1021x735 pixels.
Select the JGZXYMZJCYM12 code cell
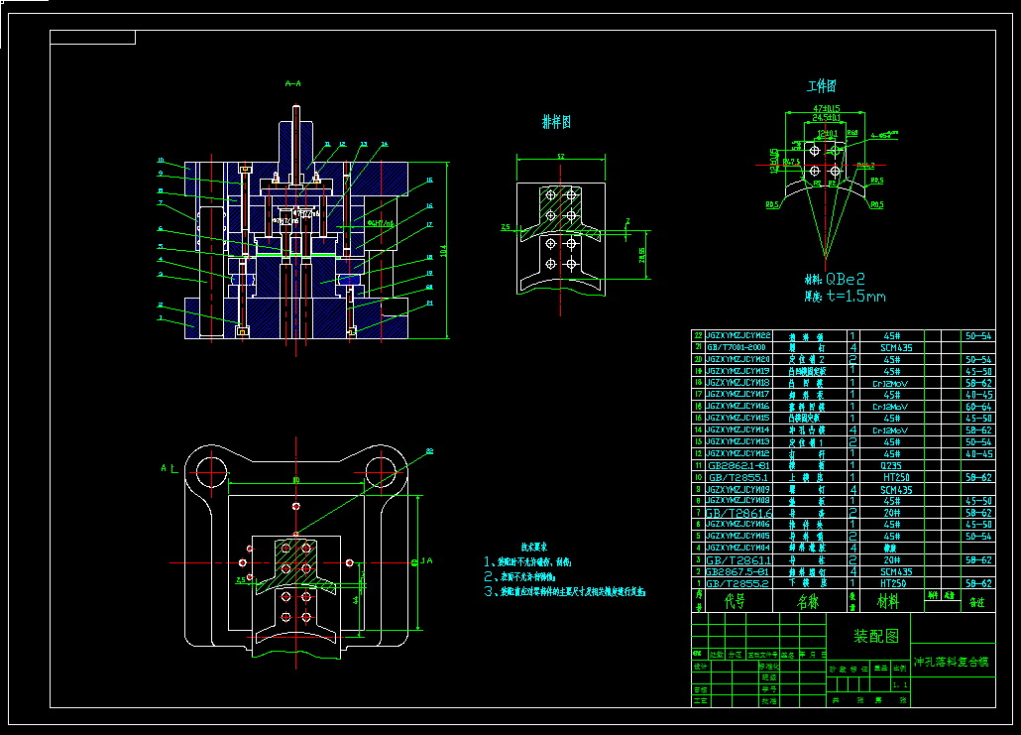click(738, 453)
